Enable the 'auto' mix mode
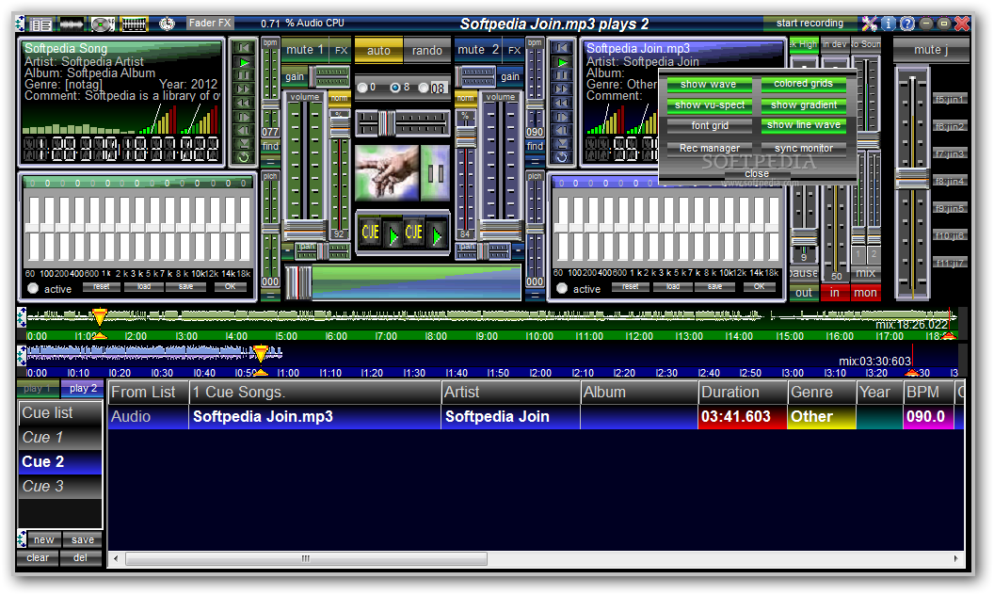 (378, 50)
